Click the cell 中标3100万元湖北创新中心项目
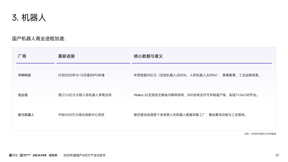Screen dimensions: 288x162 (81, 115)
